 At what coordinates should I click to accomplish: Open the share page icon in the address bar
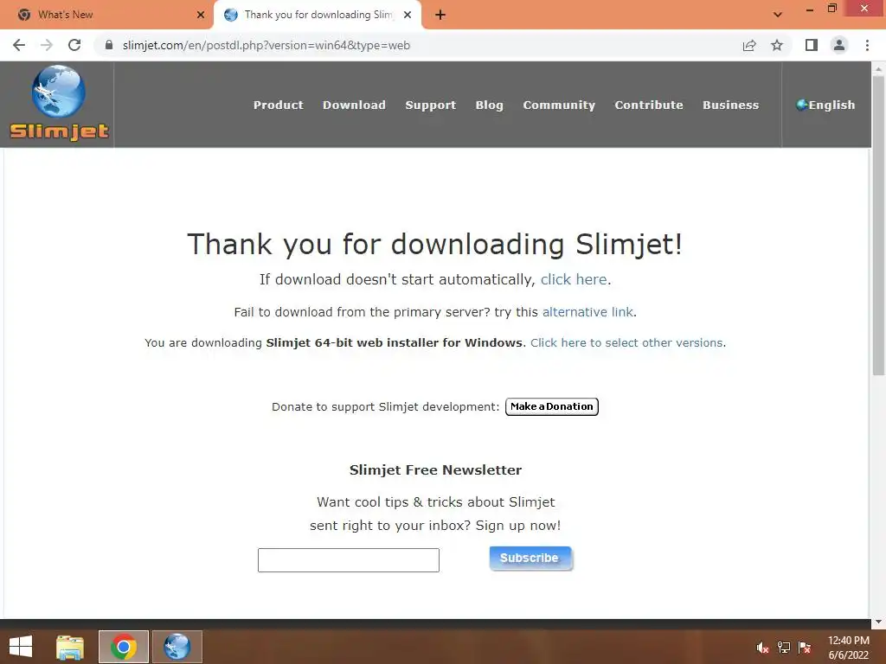(749, 45)
